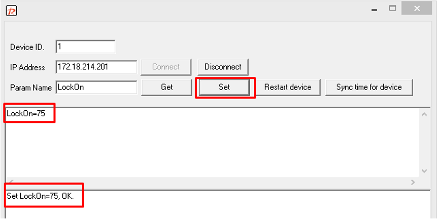The width and height of the screenshot is (438, 223).
Task: Click the "Set LockOn=75, OK." log message
Action: (40, 196)
